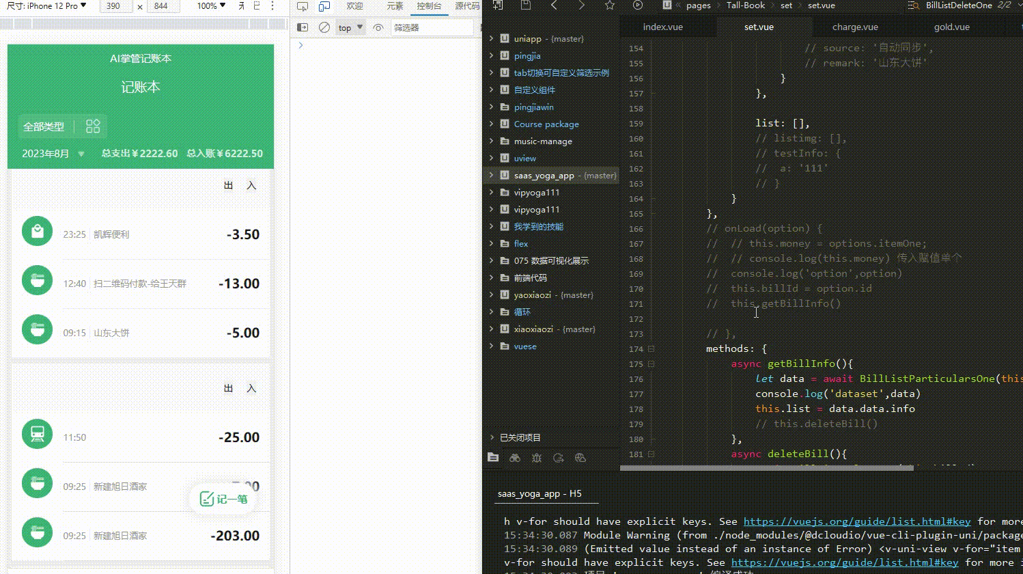Switch to the gold.vue editor tab
Screen dimensions: 1023x574
click(x=951, y=27)
